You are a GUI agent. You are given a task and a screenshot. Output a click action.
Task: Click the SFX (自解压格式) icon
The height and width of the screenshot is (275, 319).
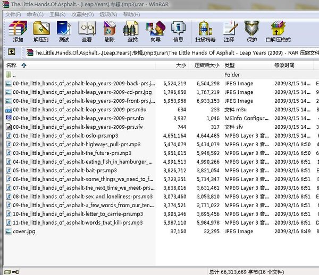coord(278,31)
